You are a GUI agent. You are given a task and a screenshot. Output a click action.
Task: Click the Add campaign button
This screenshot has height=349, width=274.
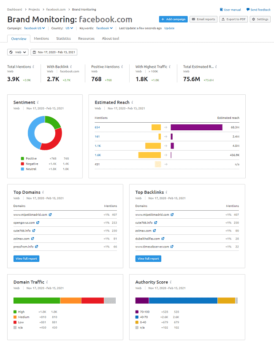point(174,19)
